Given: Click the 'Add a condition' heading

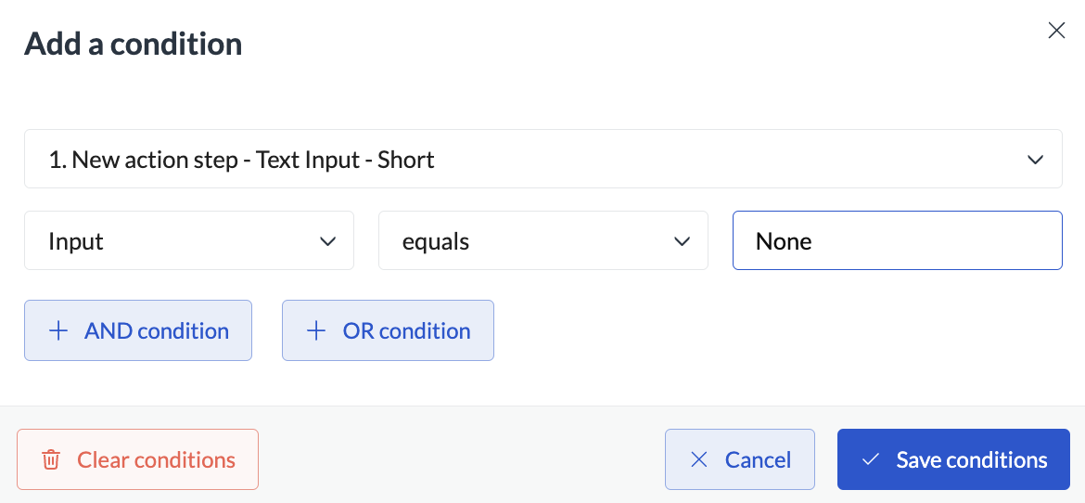Looking at the screenshot, I should 134,44.
